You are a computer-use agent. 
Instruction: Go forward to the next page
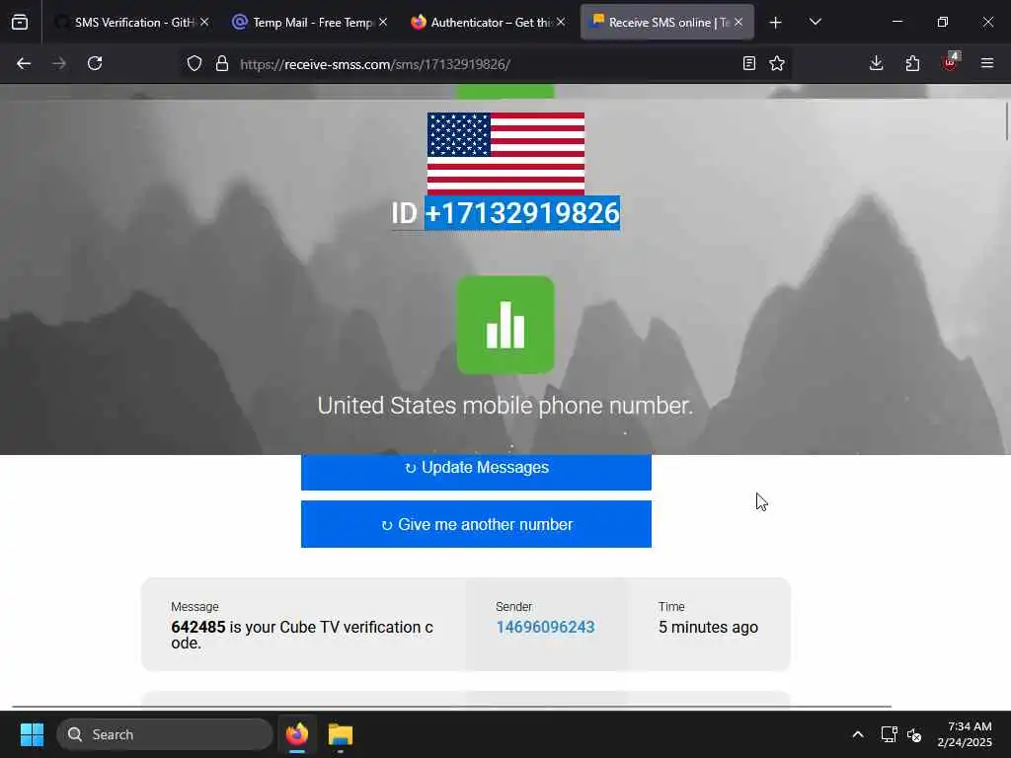pyautogui.click(x=59, y=63)
